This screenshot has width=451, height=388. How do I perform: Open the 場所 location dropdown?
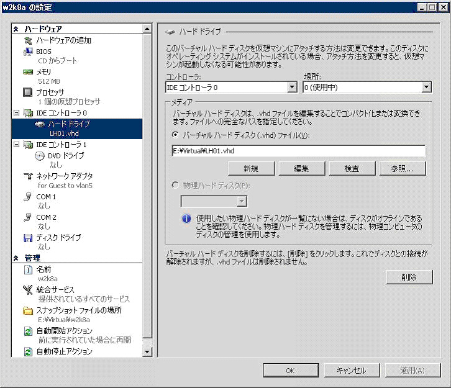pyautogui.click(x=426, y=88)
